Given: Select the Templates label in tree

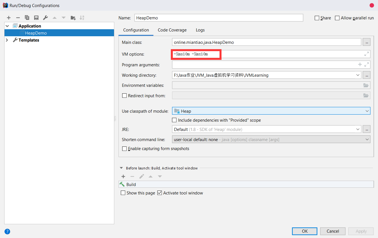Looking at the screenshot, I should [x=29, y=40].
